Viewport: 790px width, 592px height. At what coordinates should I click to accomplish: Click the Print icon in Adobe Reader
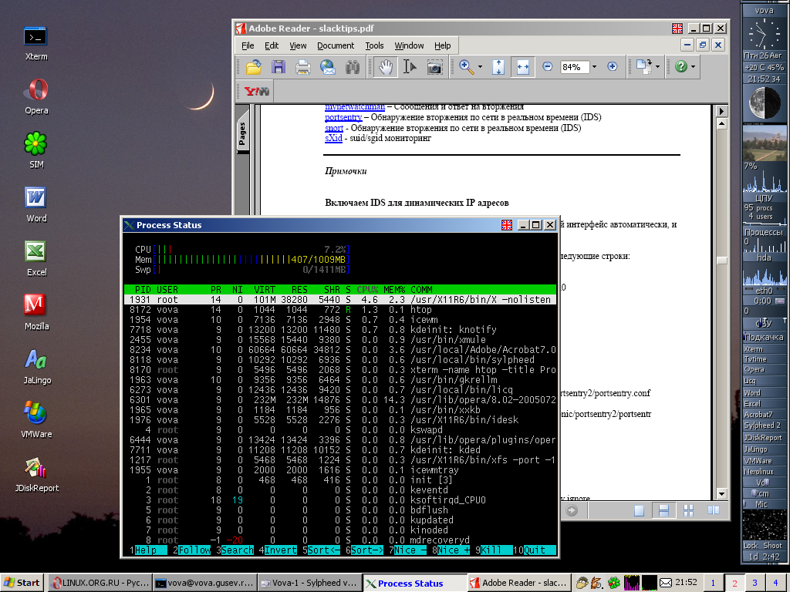coord(302,66)
